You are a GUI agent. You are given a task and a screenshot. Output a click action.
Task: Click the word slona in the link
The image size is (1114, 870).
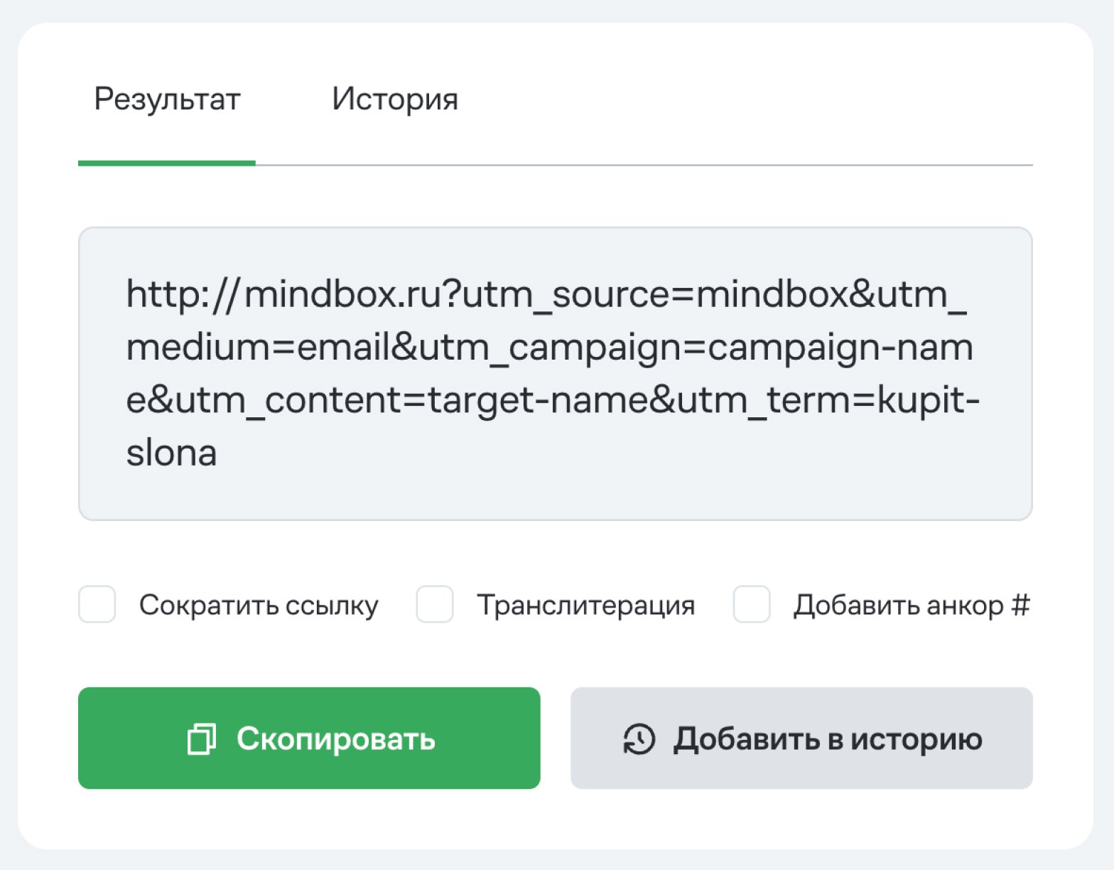(x=171, y=453)
